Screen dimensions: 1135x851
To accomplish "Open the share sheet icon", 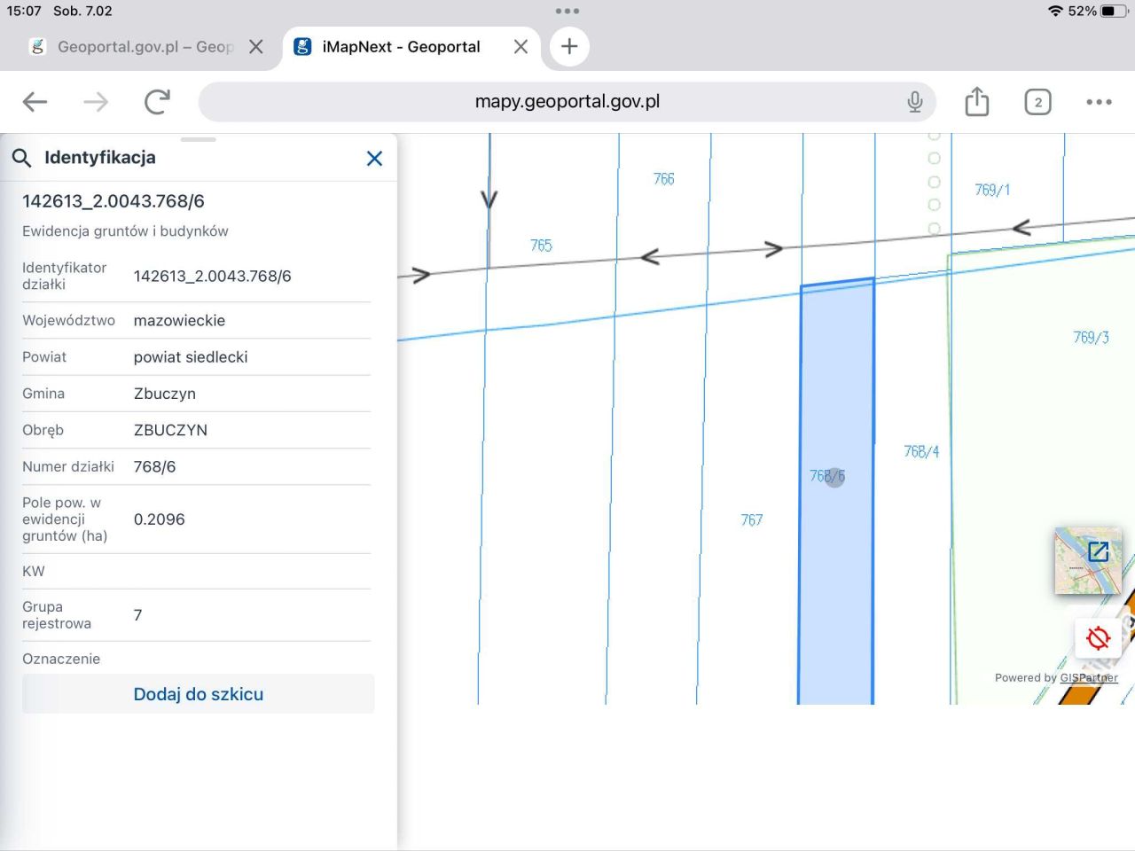I will click(976, 102).
